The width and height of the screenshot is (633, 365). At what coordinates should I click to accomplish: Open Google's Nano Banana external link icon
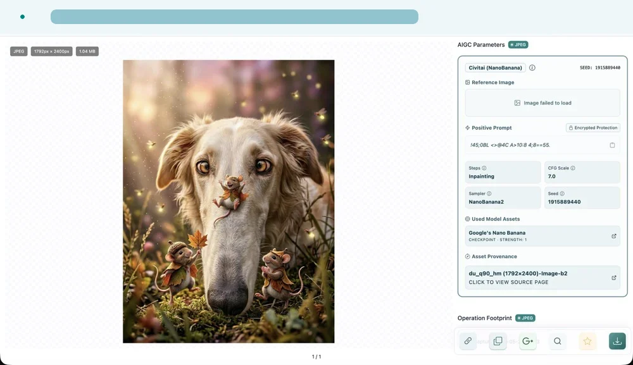click(613, 236)
